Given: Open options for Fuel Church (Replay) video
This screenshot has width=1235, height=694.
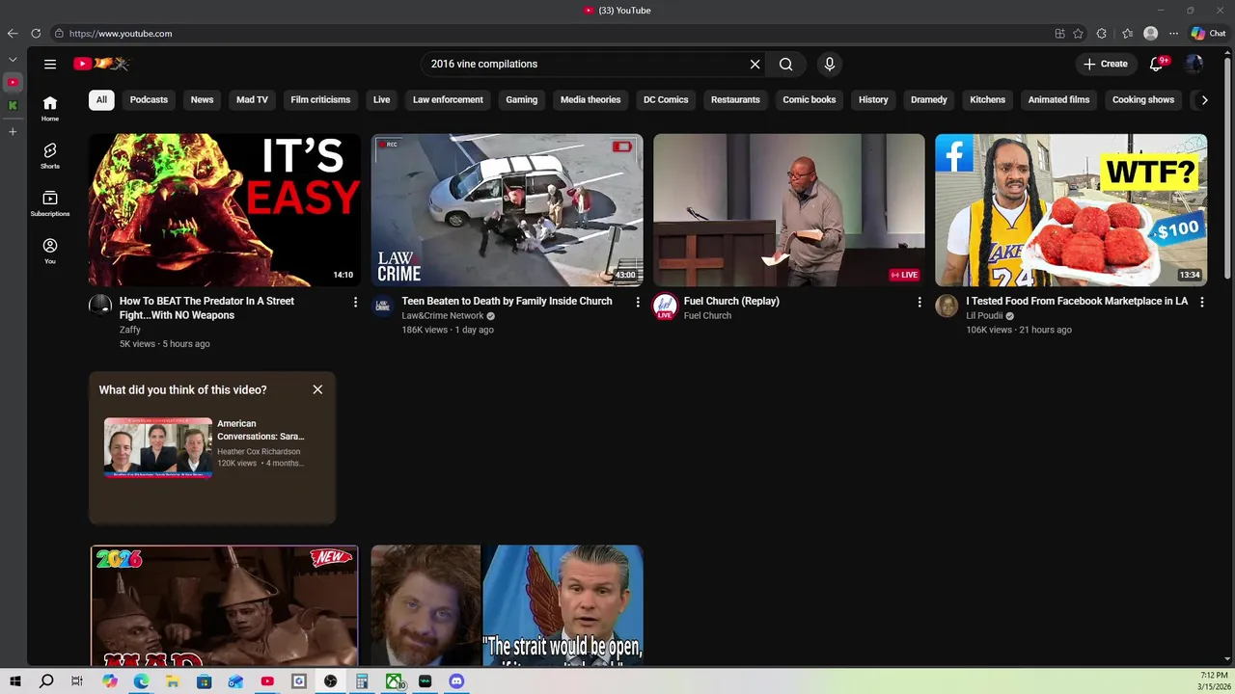Looking at the screenshot, I should pyautogui.click(x=919, y=302).
